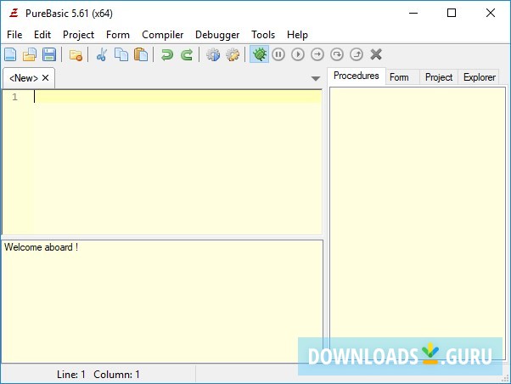Open the Compiler menu
511x384 pixels.
point(163,35)
